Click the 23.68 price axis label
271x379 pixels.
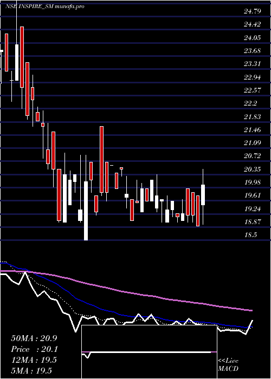click(x=253, y=51)
